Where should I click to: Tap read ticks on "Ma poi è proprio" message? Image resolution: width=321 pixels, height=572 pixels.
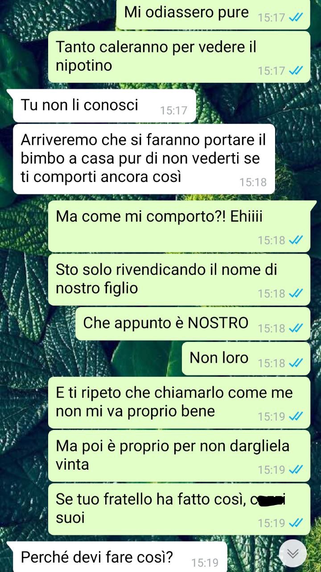(x=296, y=470)
